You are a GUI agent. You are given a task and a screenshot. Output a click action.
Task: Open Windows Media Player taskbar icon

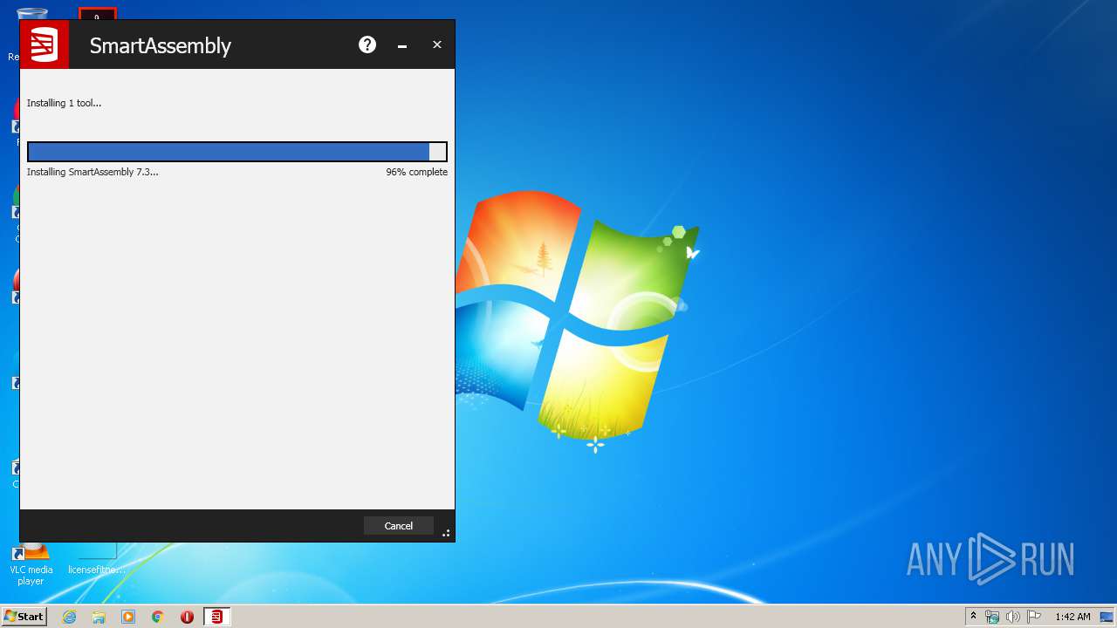128,617
